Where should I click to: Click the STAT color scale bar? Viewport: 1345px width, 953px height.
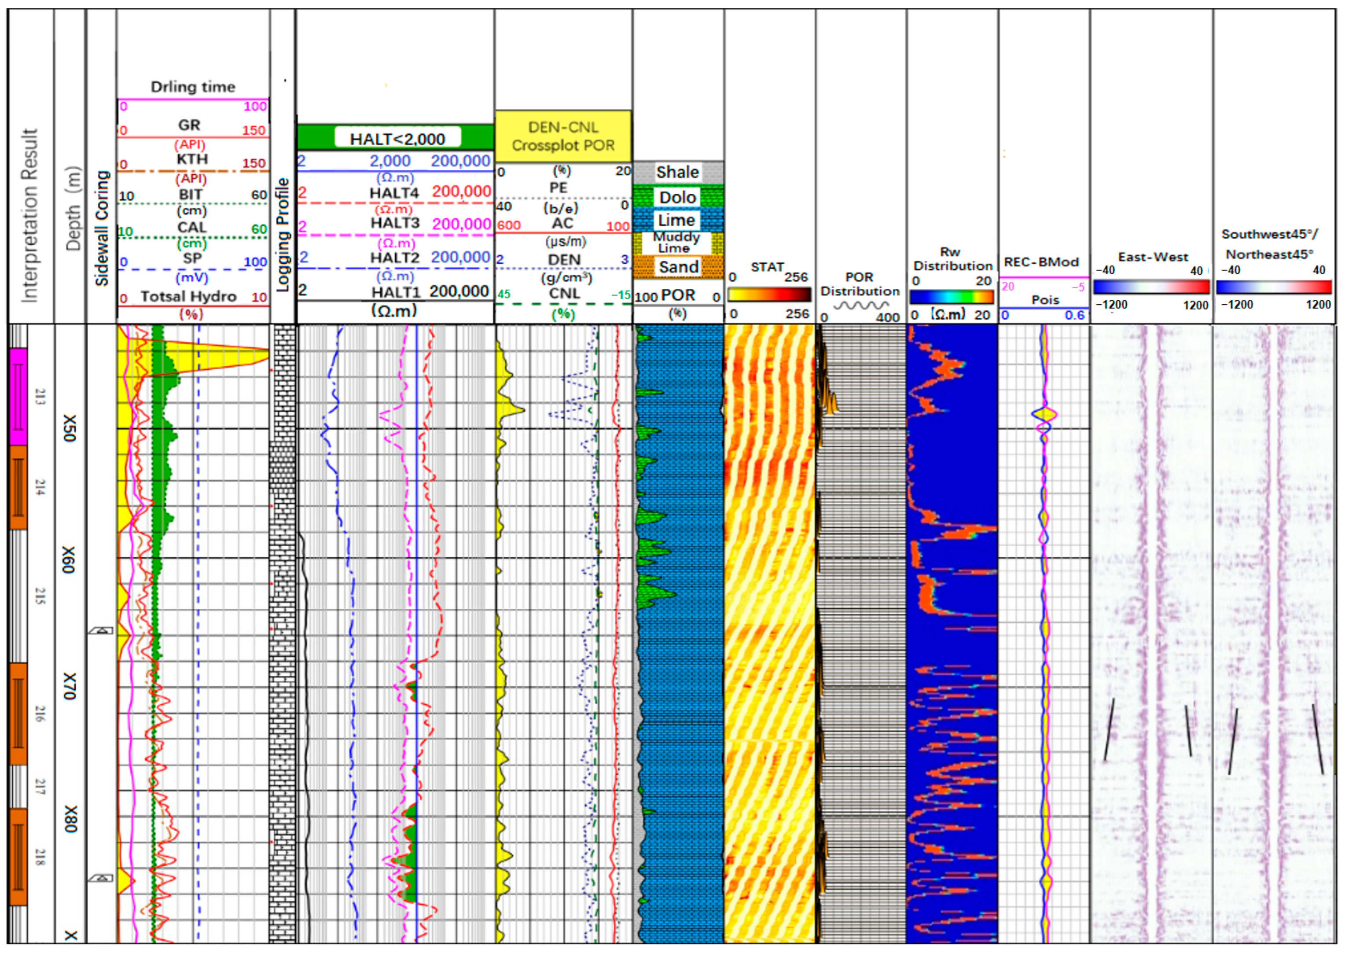pos(768,294)
